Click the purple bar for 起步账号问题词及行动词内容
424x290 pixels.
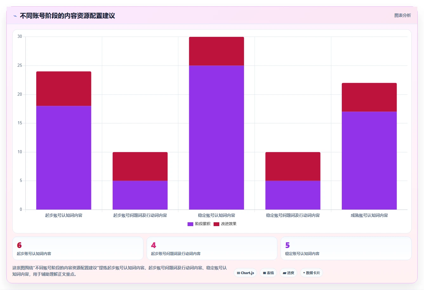pos(140,195)
